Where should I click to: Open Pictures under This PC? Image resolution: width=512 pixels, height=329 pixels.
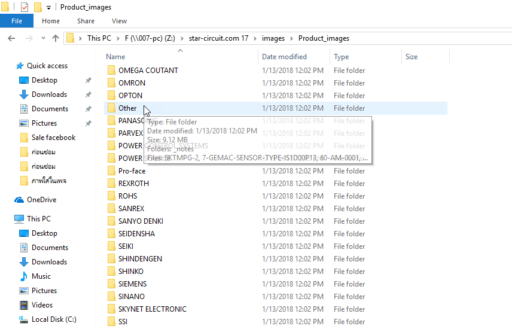[38, 291]
